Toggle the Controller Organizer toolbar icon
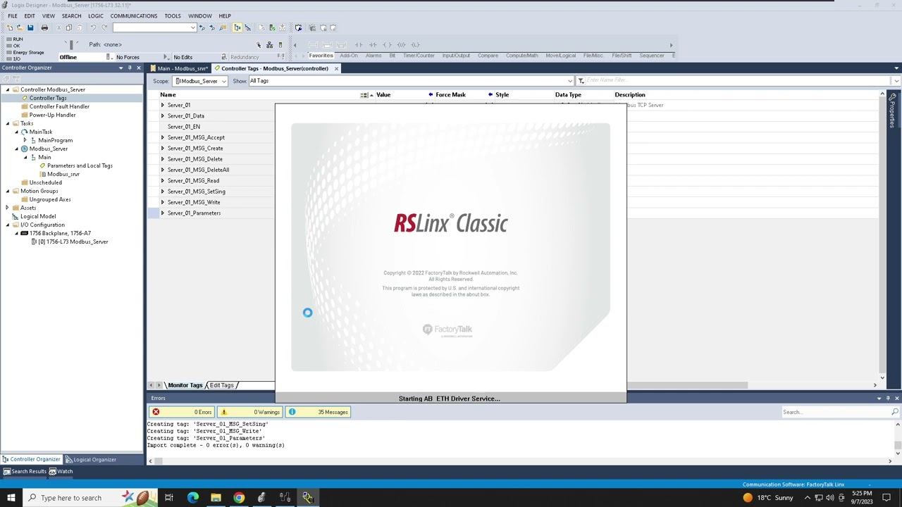 point(237,27)
